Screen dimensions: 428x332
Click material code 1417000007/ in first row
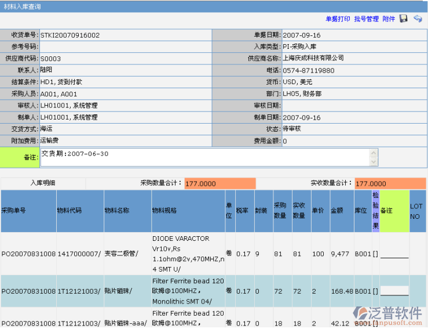[79, 254]
